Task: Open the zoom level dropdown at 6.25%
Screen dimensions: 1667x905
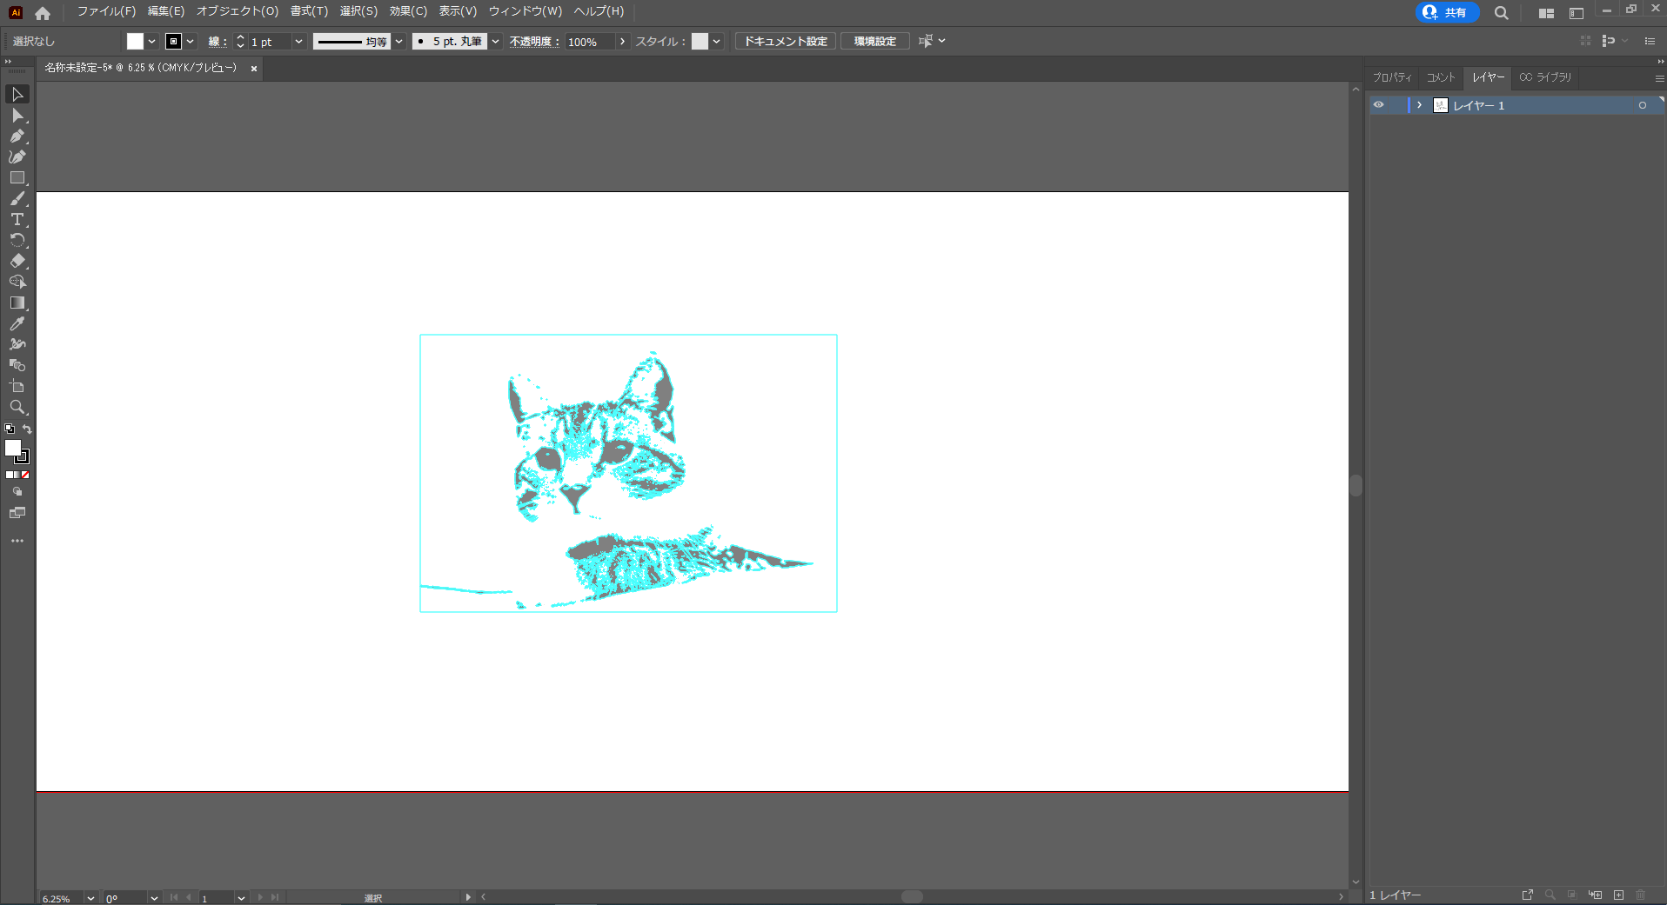Action: pos(90,898)
